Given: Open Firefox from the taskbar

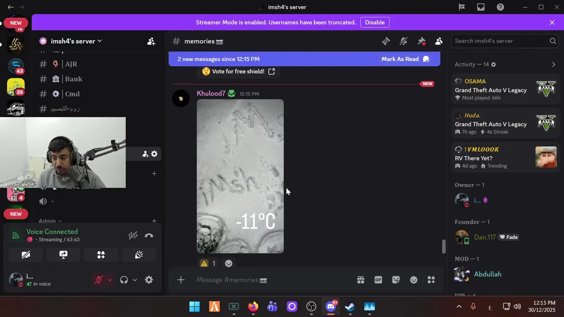Looking at the screenshot, I should [x=253, y=306].
